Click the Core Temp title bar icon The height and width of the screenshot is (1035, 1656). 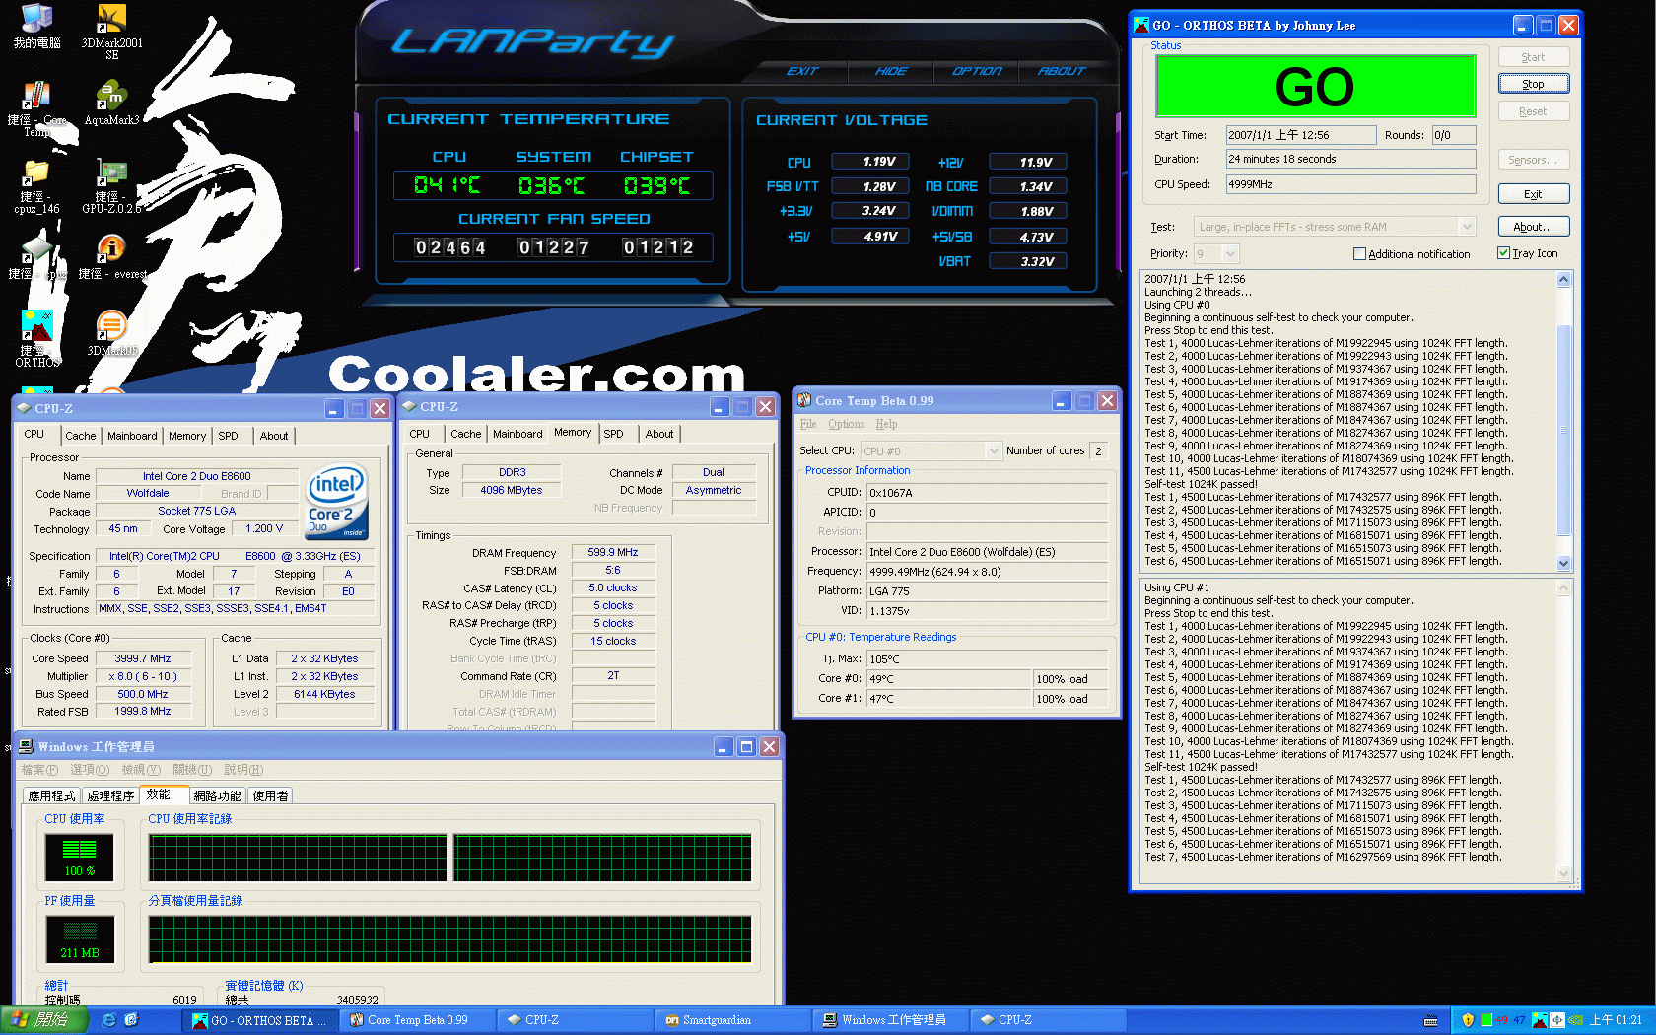pyautogui.click(x=804, y=400)
